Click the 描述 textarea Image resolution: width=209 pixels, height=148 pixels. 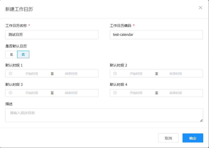pyautogui.click(x=104, y=115)
